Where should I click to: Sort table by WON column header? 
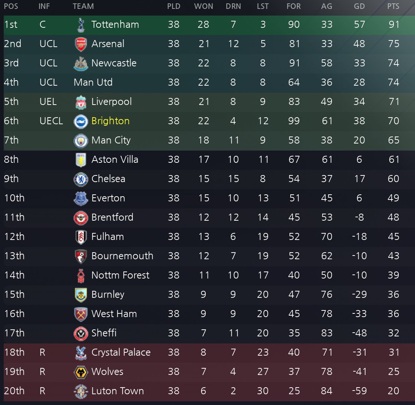coord(203,6)
